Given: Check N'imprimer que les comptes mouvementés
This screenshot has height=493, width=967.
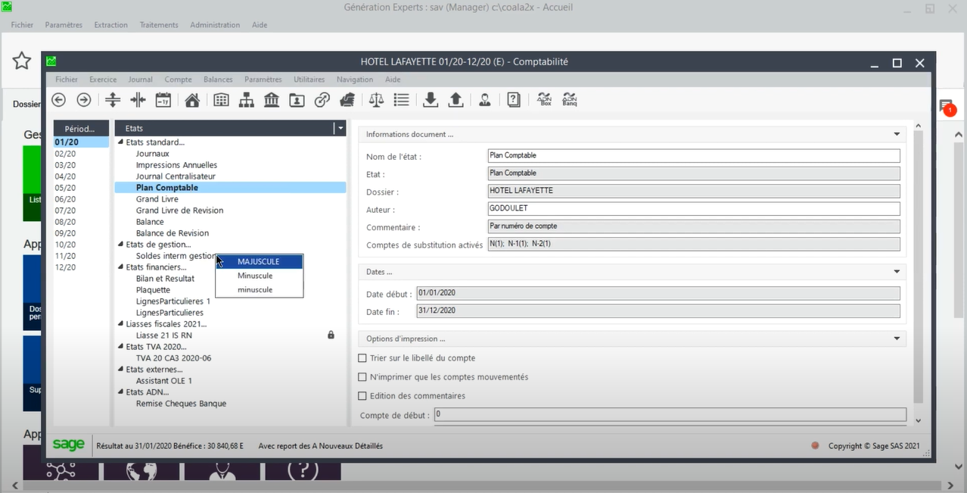Looking at the screenshot, I should click(362, 377).
